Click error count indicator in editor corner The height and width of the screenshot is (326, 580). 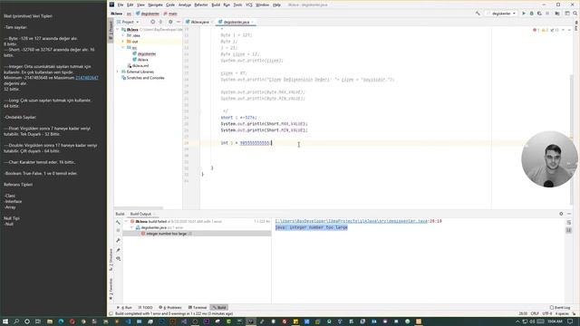pyautogui.click(x=536, y=30)
